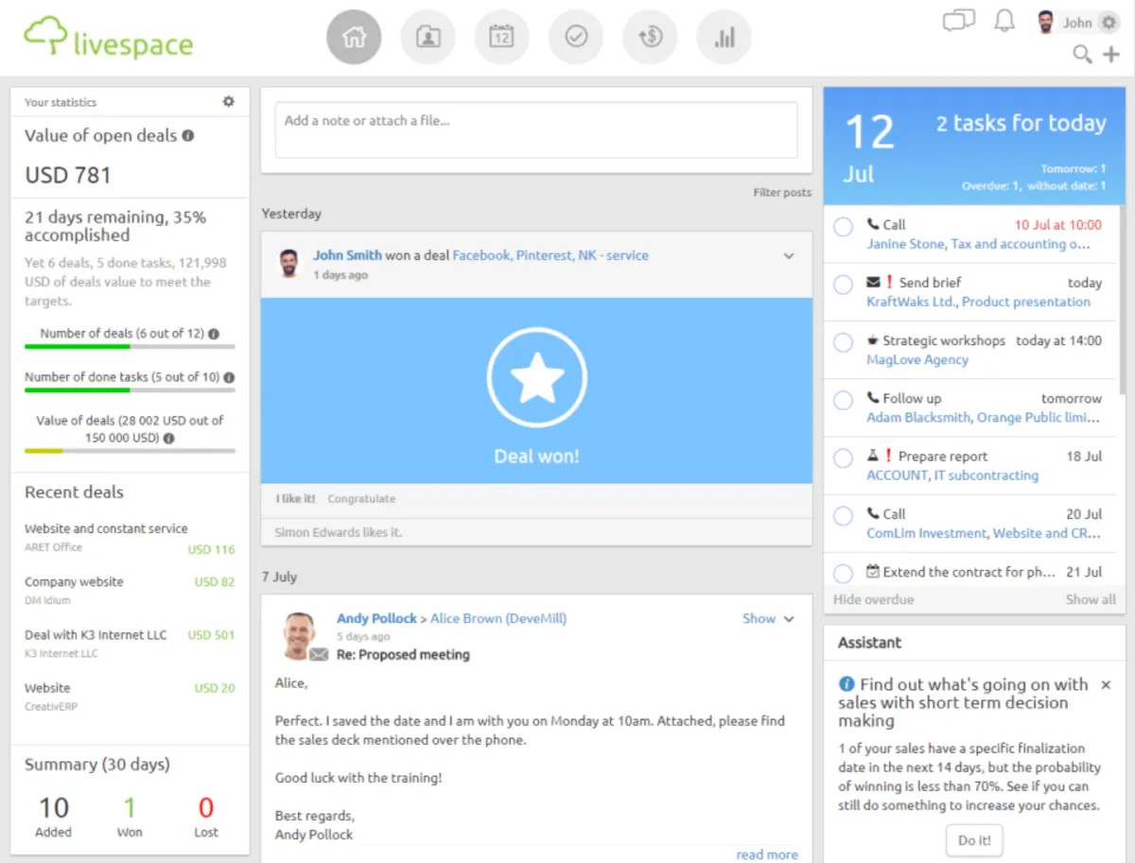Mark Send brief task as done
This screenshot has height=863, width=1135.
pos(843,285)
